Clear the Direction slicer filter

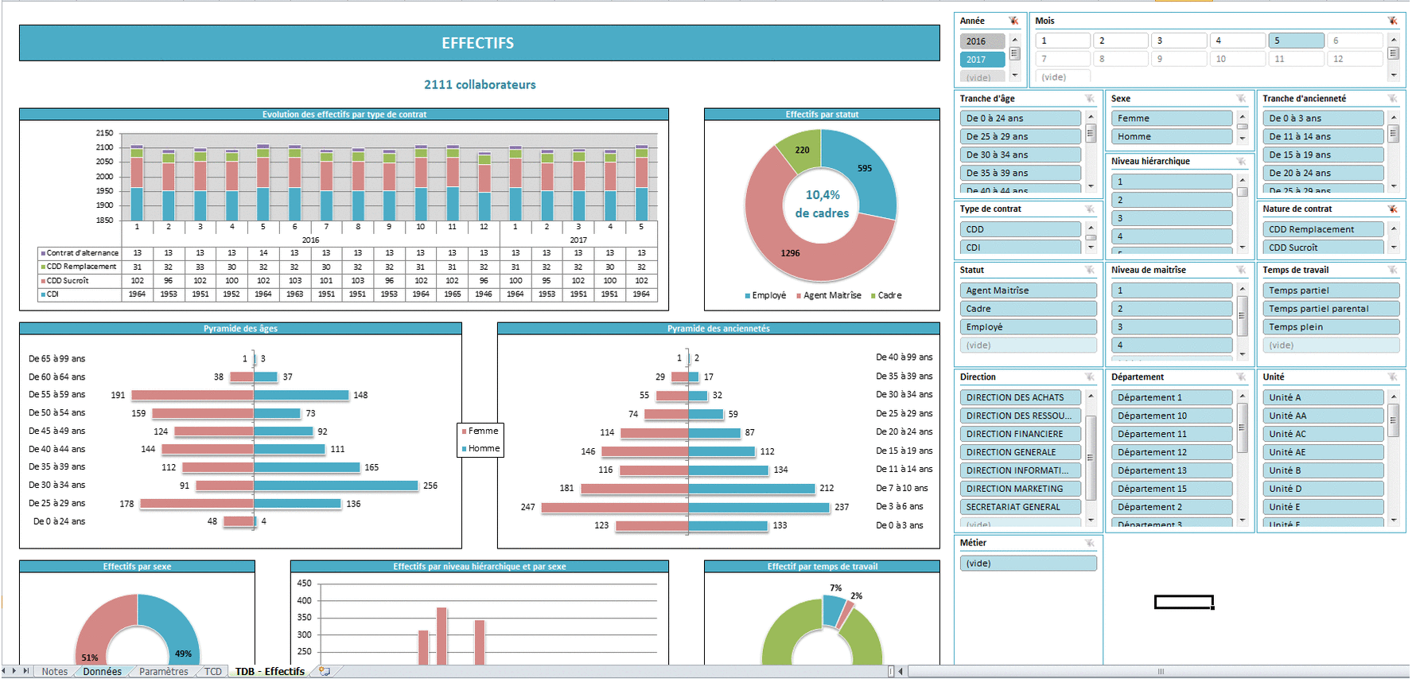click(x=1090, y=377)
